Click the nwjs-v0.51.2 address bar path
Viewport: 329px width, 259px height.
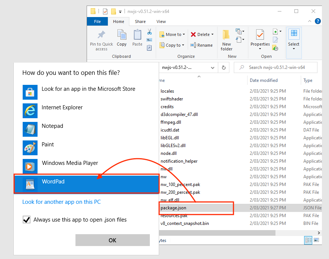177,67
